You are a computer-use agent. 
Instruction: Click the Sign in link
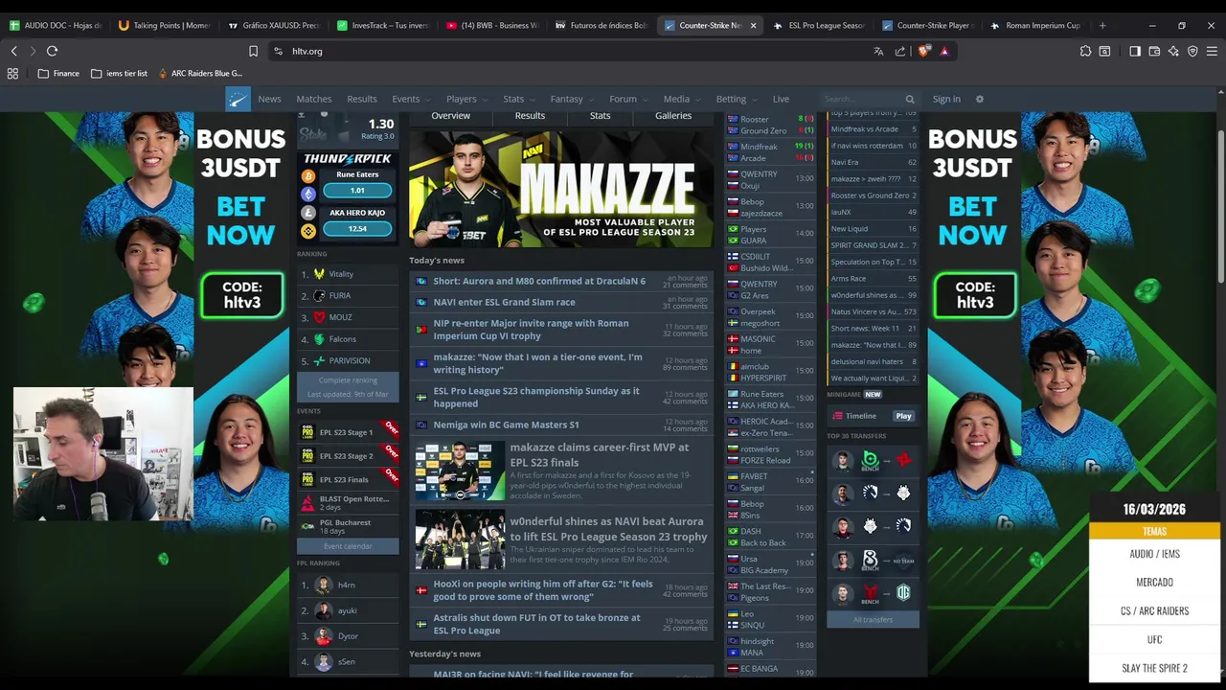pyautogui.click(x=946, y=99)
